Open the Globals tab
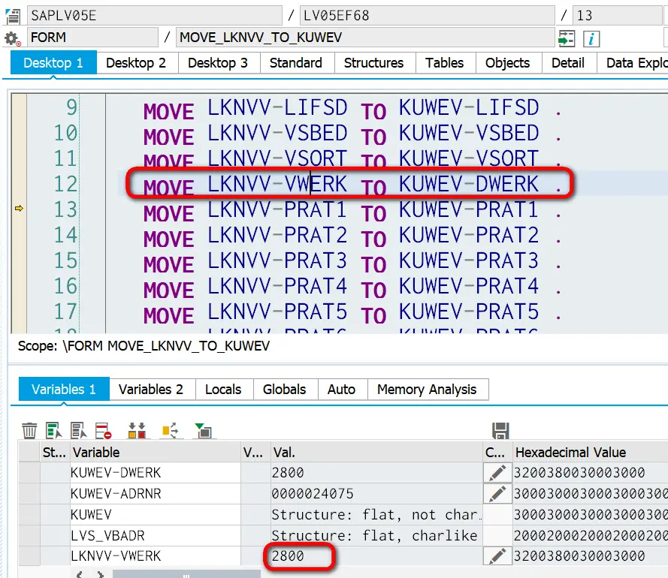This screenshot has width=668, height=578. click(285, 389)
